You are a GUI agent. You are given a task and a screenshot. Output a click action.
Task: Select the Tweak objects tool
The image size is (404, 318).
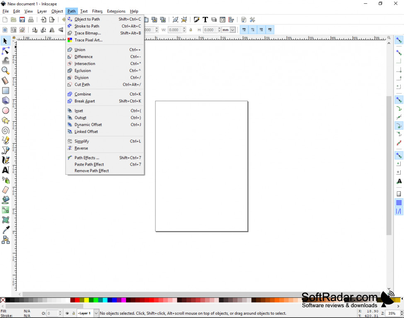(x=5, y=60)
